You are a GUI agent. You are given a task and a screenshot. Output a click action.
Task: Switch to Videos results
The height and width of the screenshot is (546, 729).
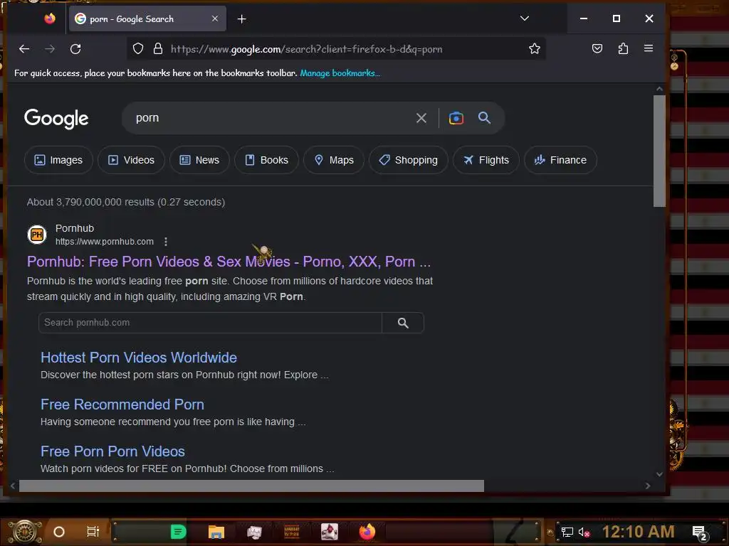pyautogui.click(x=131, y=160)
